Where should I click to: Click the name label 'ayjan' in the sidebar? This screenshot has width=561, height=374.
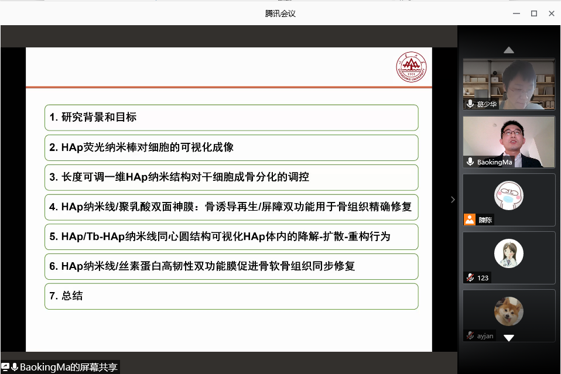click(x=485, y=336)
